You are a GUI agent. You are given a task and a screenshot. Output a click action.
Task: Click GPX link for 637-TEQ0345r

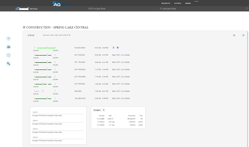[118, 69]
